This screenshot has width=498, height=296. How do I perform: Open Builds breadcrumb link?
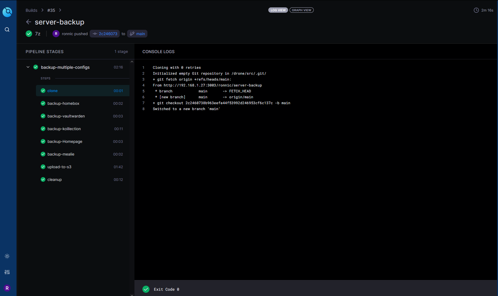point(32,10)
